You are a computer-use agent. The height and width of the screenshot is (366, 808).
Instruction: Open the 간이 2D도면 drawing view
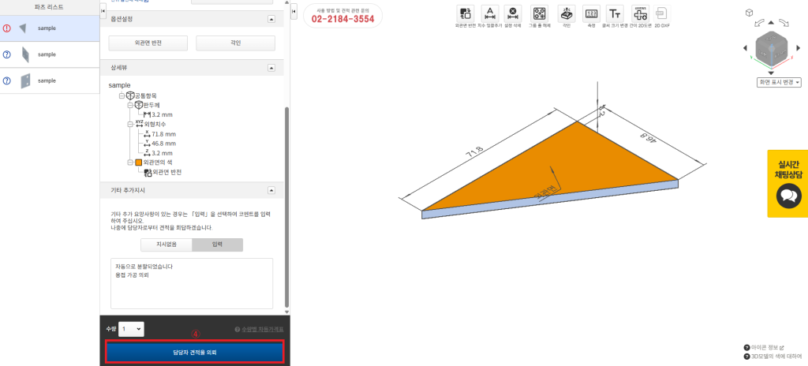click(x=639, y=13)
